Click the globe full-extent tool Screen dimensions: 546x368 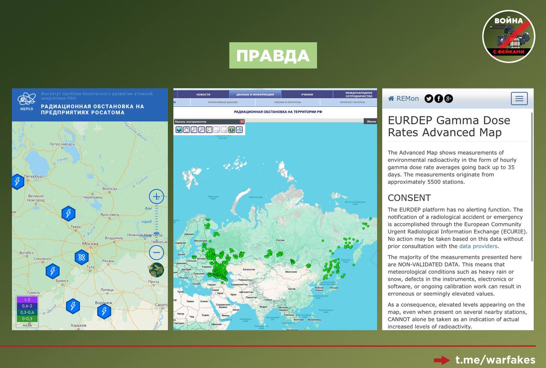pyautogui.click(x=179, y=130)
